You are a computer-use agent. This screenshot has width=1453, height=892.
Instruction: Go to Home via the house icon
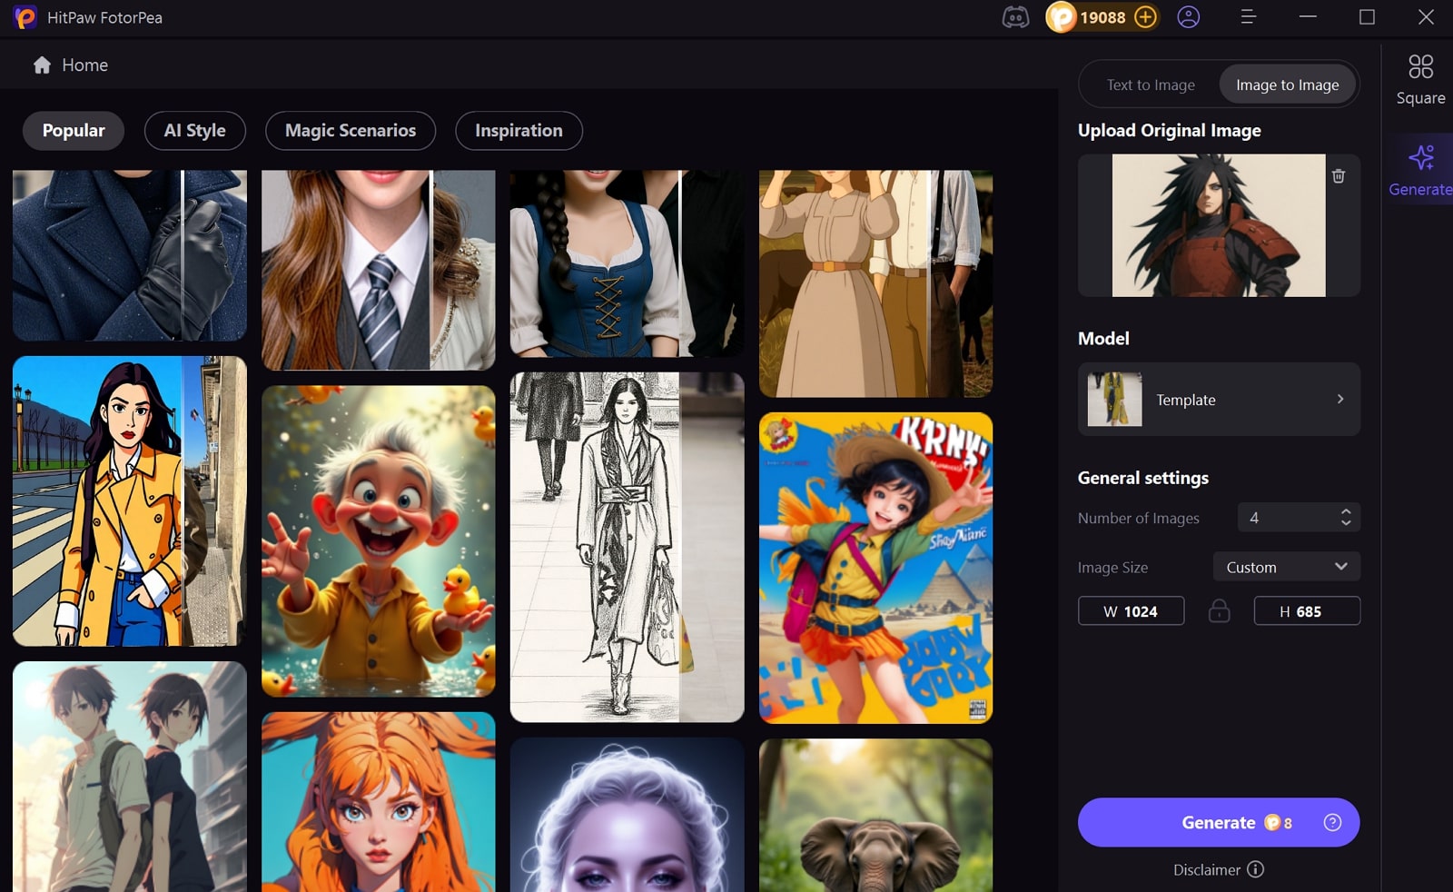(x=42, y=64)
